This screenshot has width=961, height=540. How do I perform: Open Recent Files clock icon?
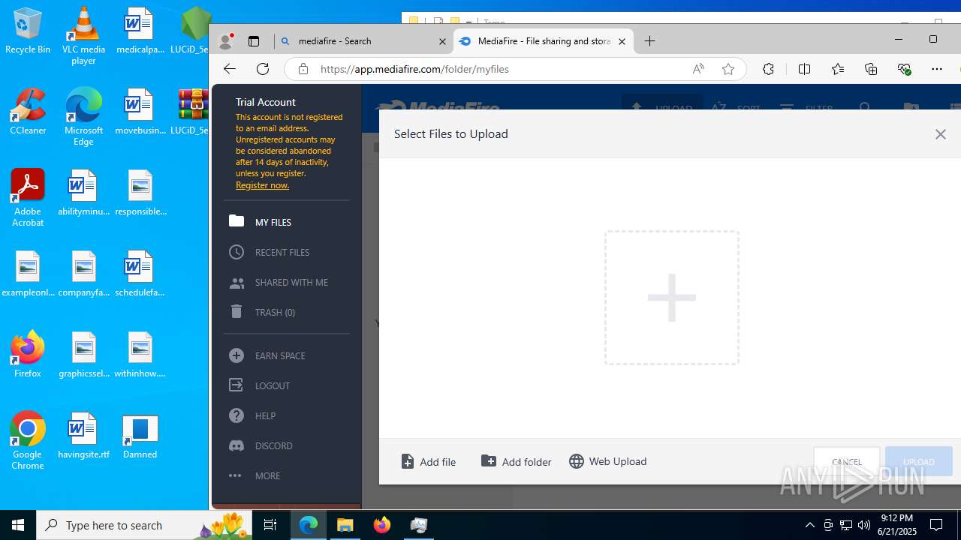coord(236,252)
